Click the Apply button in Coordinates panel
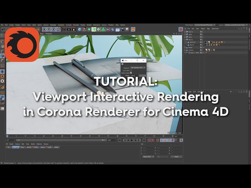This screenshot has height=188, width=251. (176, 157)
